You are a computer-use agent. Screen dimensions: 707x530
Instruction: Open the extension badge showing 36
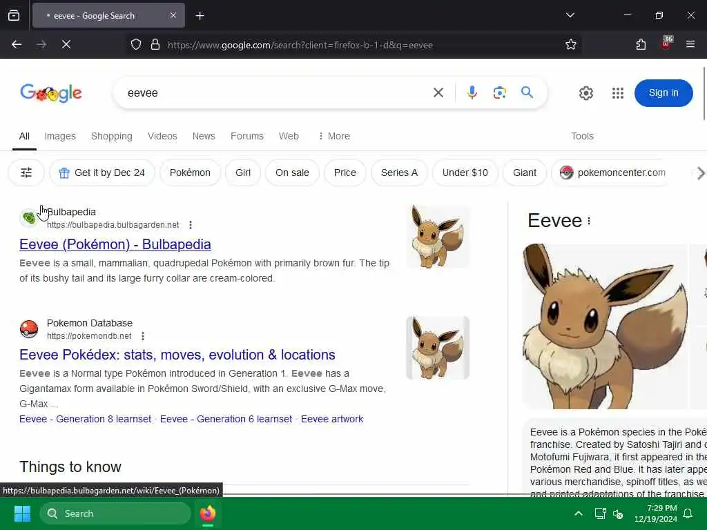click(666, 43)
